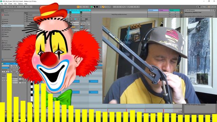Open the View menu

coord(15,4)
